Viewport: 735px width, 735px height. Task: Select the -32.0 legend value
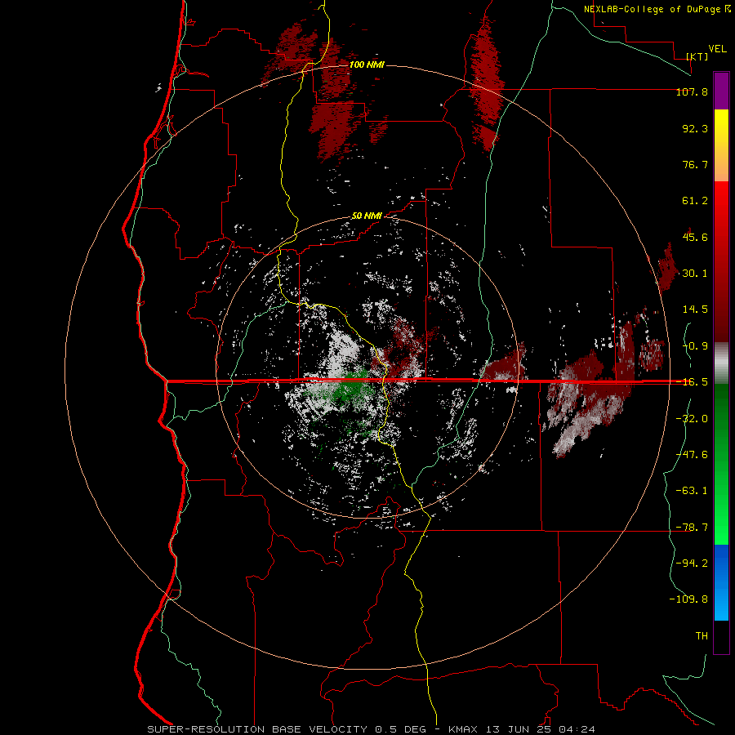tap(692, 419)
